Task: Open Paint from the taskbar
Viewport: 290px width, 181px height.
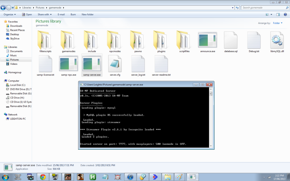Action: 179,177
